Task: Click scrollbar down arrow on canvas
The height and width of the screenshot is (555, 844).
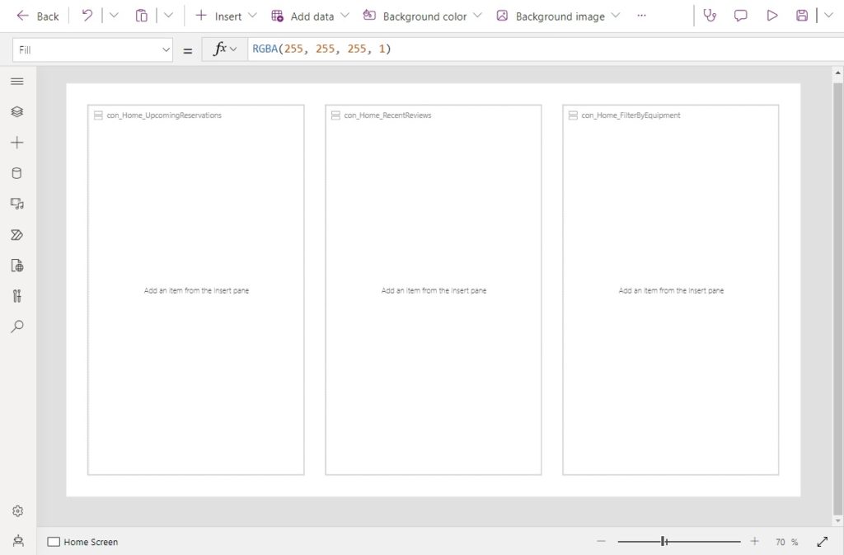Action: (x=837, y=520)
